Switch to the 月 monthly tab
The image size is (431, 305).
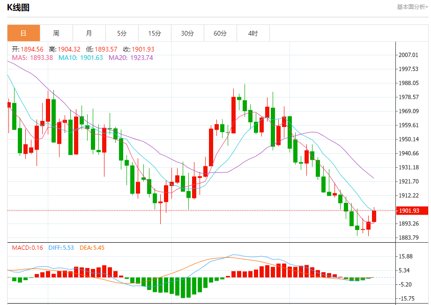click(x=89, y=33)
